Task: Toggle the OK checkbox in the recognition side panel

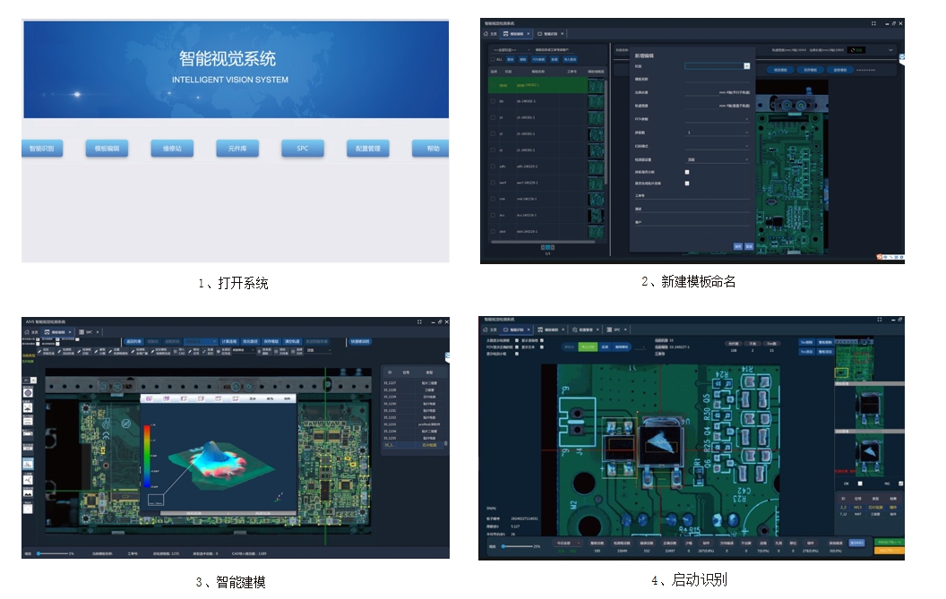Action: (x=860, y=483)
